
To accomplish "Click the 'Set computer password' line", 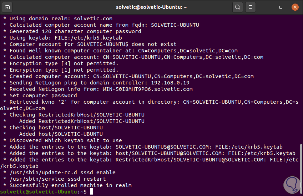I will click(x=43, y=96).
